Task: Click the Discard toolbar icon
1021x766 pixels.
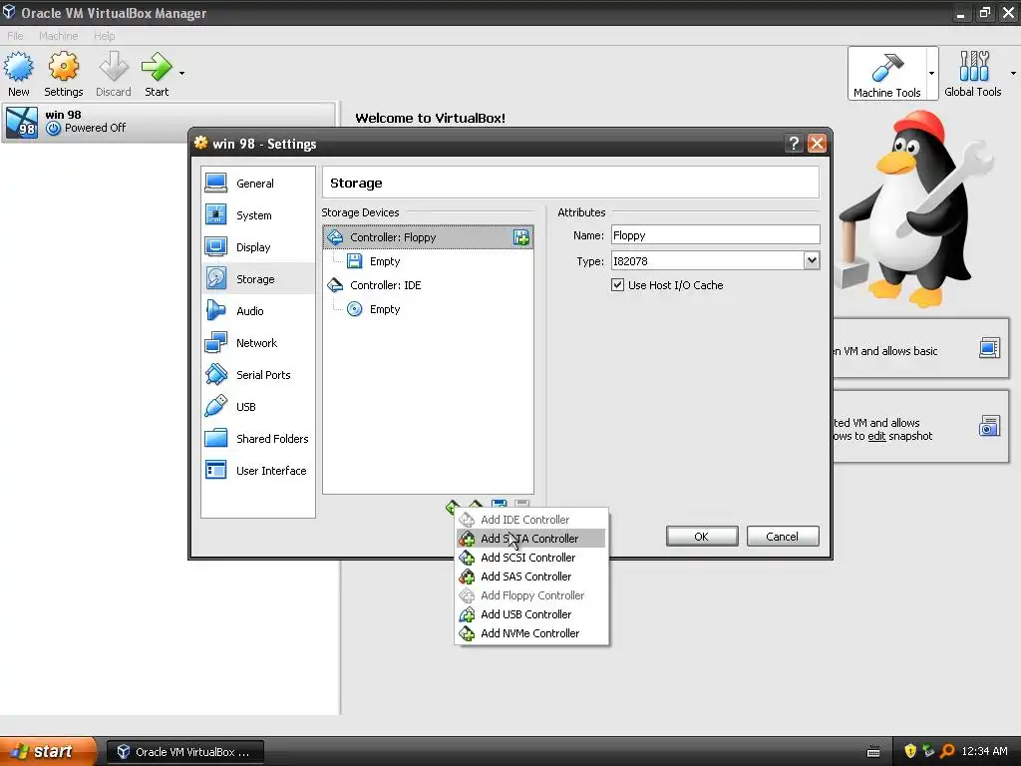Action: [114, 74]
